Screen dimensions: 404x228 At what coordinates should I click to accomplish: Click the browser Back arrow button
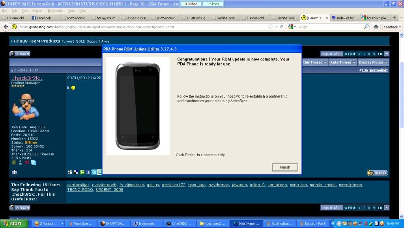pos(6,27)
